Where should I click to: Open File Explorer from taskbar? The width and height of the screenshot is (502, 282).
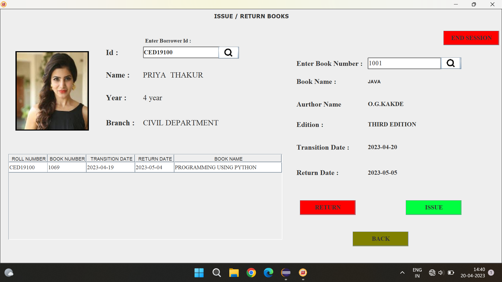(234, 273)
